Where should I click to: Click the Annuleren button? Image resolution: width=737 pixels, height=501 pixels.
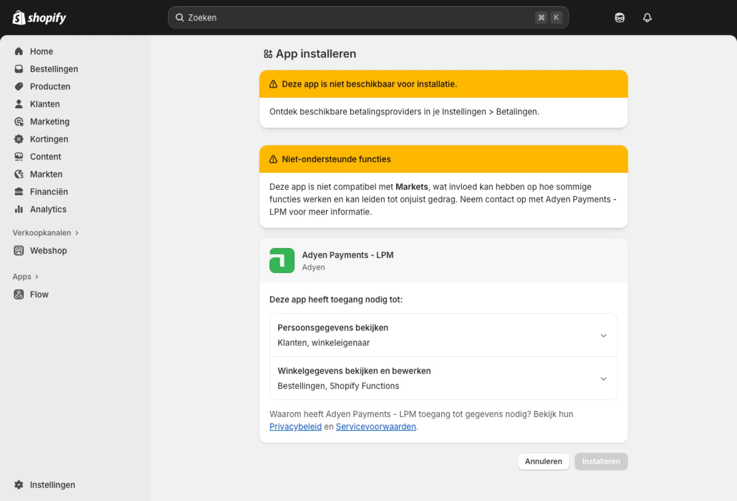click(544, 461)
